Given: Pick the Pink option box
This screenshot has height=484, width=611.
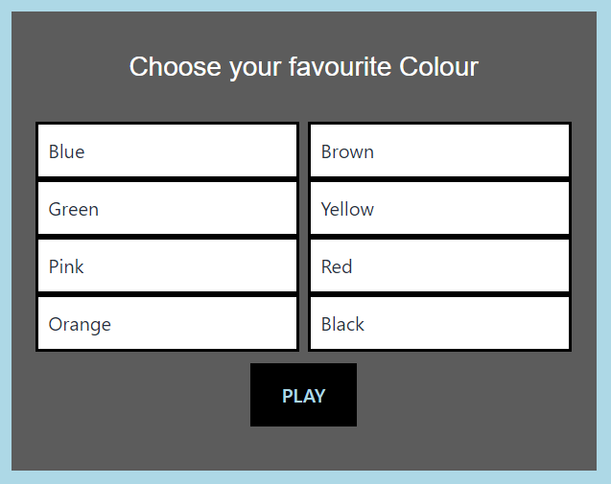Looking at the screenshot, I should 167,265.
